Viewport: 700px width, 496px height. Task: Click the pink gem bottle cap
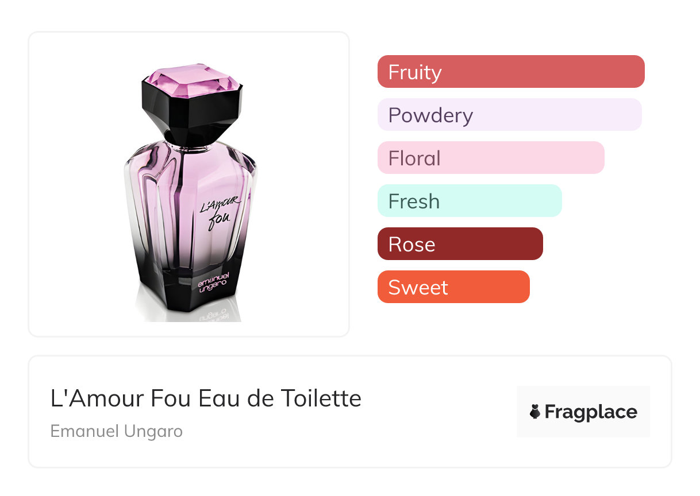190,80
